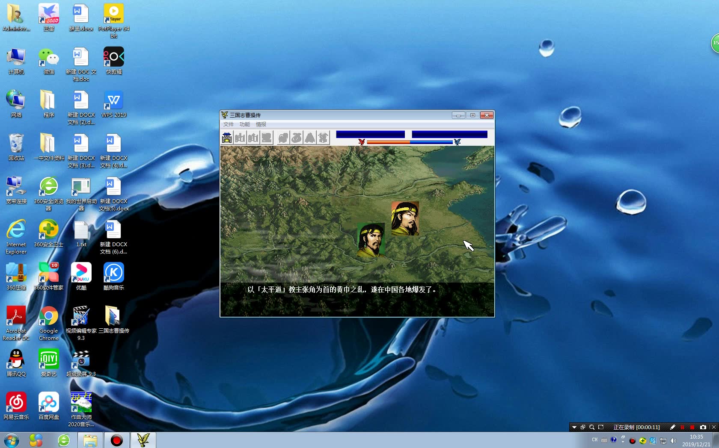
Task: Pause the screen recording
Action: tap(682, 427)
